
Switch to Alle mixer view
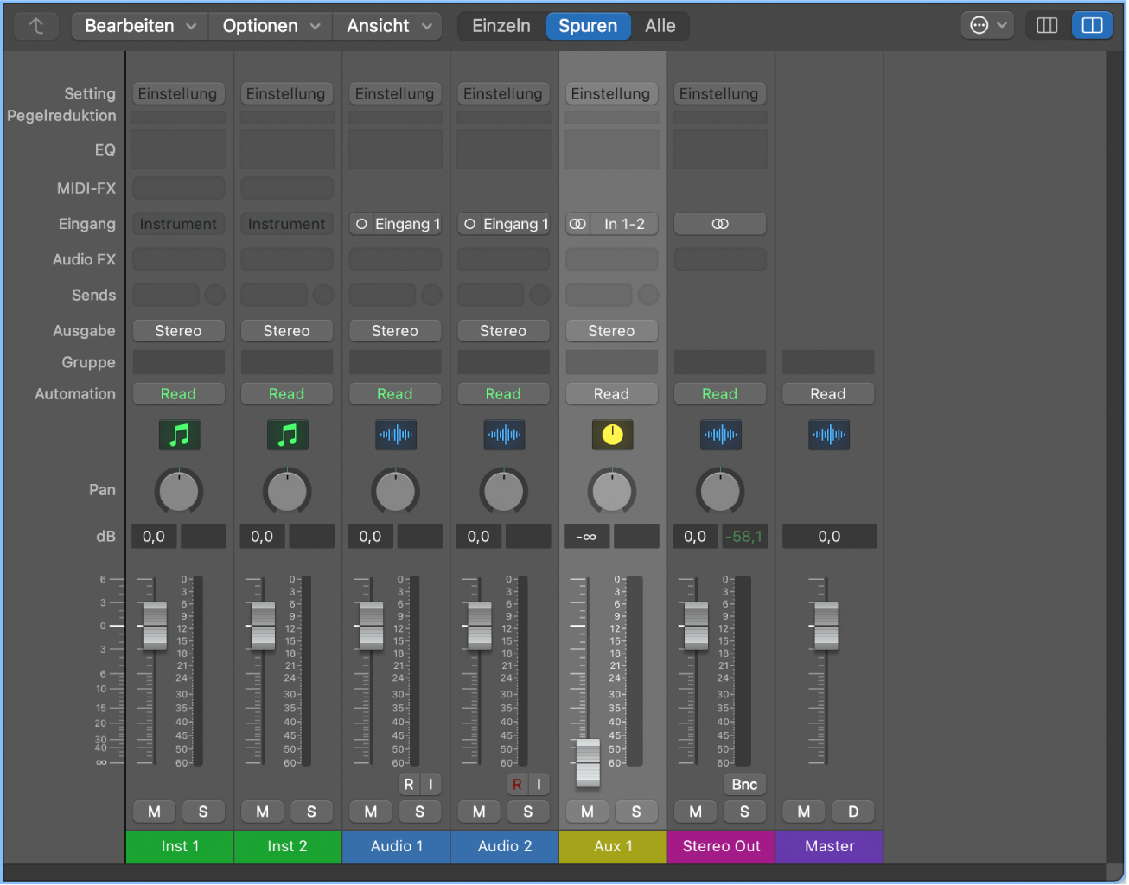pos(660,26)
